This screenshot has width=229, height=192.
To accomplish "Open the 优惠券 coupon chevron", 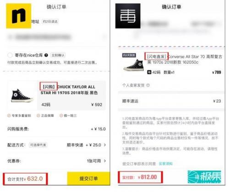I will tap(105, 161).
